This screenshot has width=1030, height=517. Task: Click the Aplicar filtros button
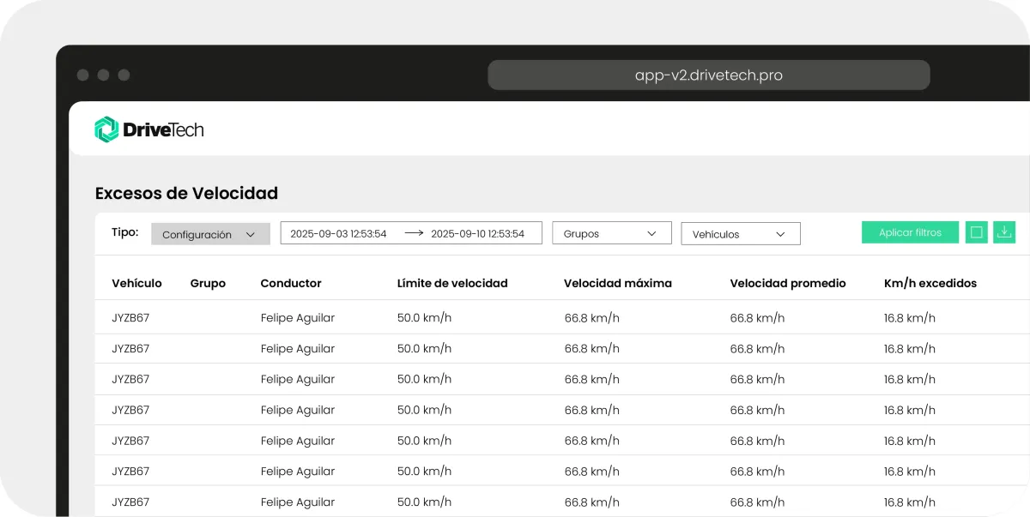[910, 232]
